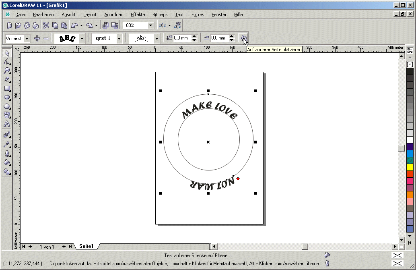Image resolution: width=416 pixels, height=270 pixels.
Task: Open the Bitmaps menu
Action: (160, 15)
